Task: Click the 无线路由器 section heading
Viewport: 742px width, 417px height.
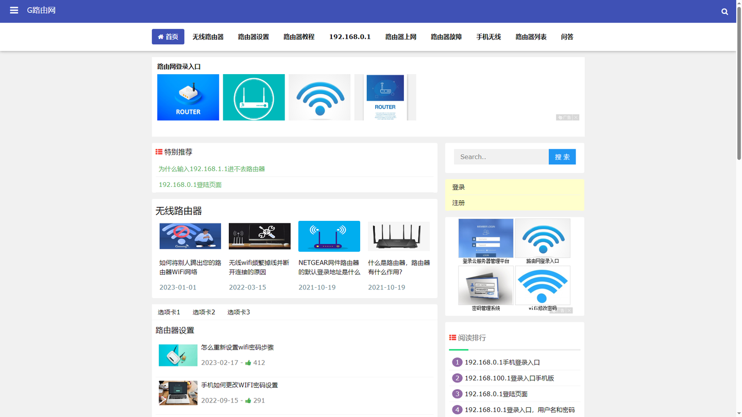Action: pyautogui.click(x=179, y=211)
